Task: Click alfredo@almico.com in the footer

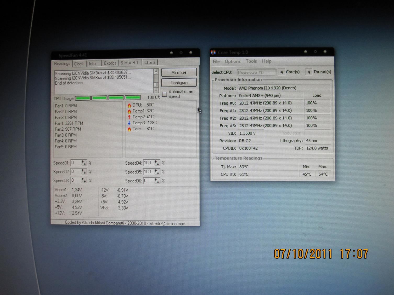Action: (167, 224)
